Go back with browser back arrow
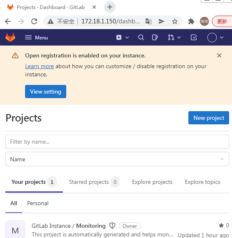232x238 pixels. 8,21
